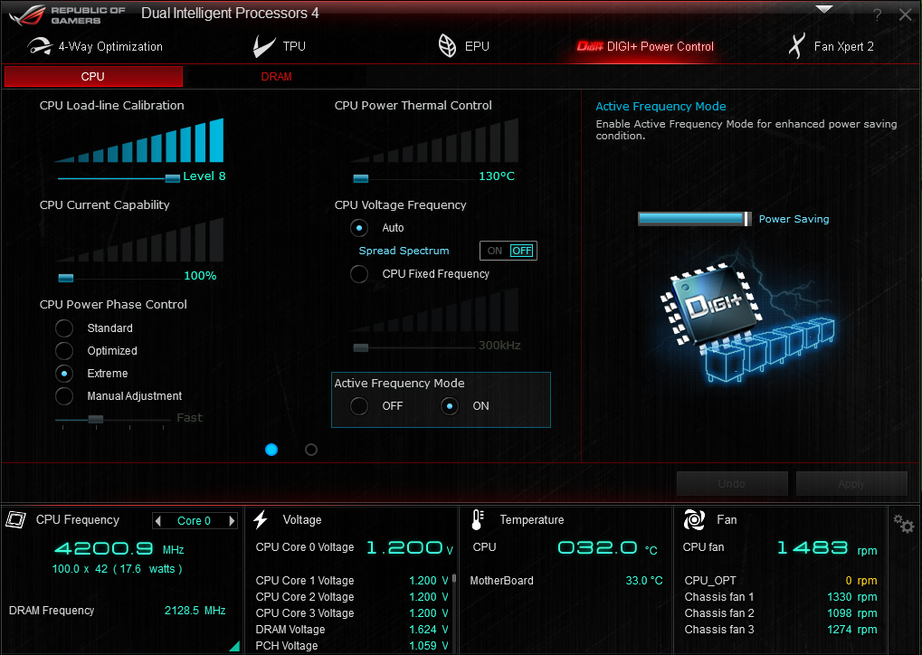Switch to the DRAM sub-tab
Viewport: 922px width, 655px height.
coord(276,76)
